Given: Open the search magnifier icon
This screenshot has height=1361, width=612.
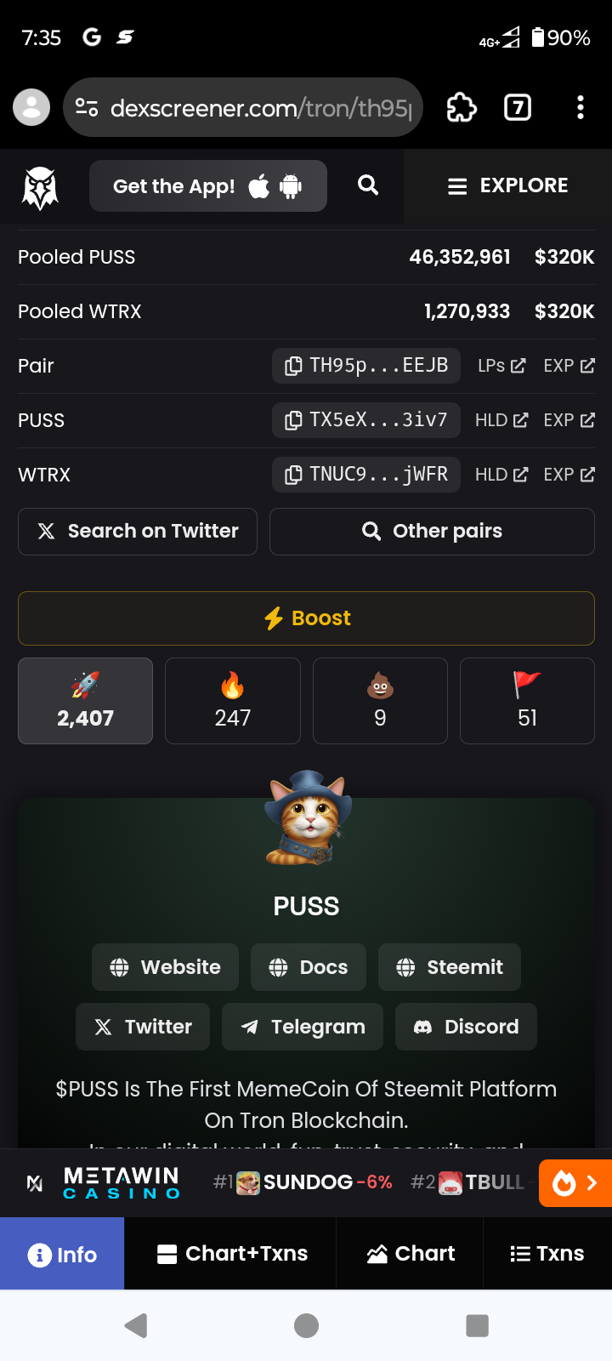Looking at the screenshot, I should [368, 185].
